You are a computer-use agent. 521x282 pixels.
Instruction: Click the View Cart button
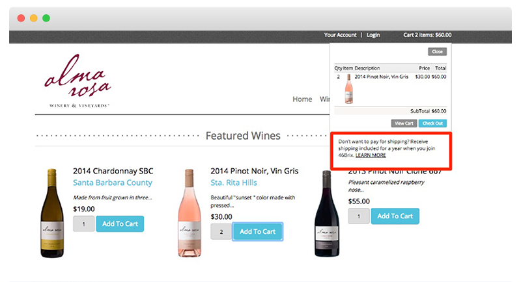click(x=404, y=123)
